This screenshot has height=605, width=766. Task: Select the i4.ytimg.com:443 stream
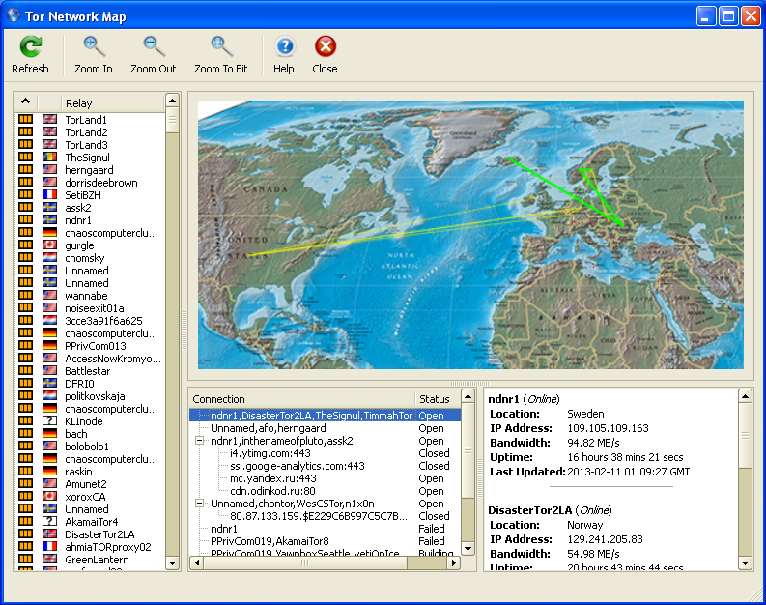coord(270,453)
